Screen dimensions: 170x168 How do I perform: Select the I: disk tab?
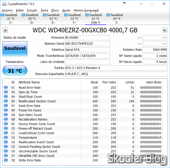[x=117, y=19]
